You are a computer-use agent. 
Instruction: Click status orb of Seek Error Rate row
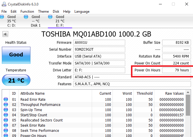coord(6,125)
